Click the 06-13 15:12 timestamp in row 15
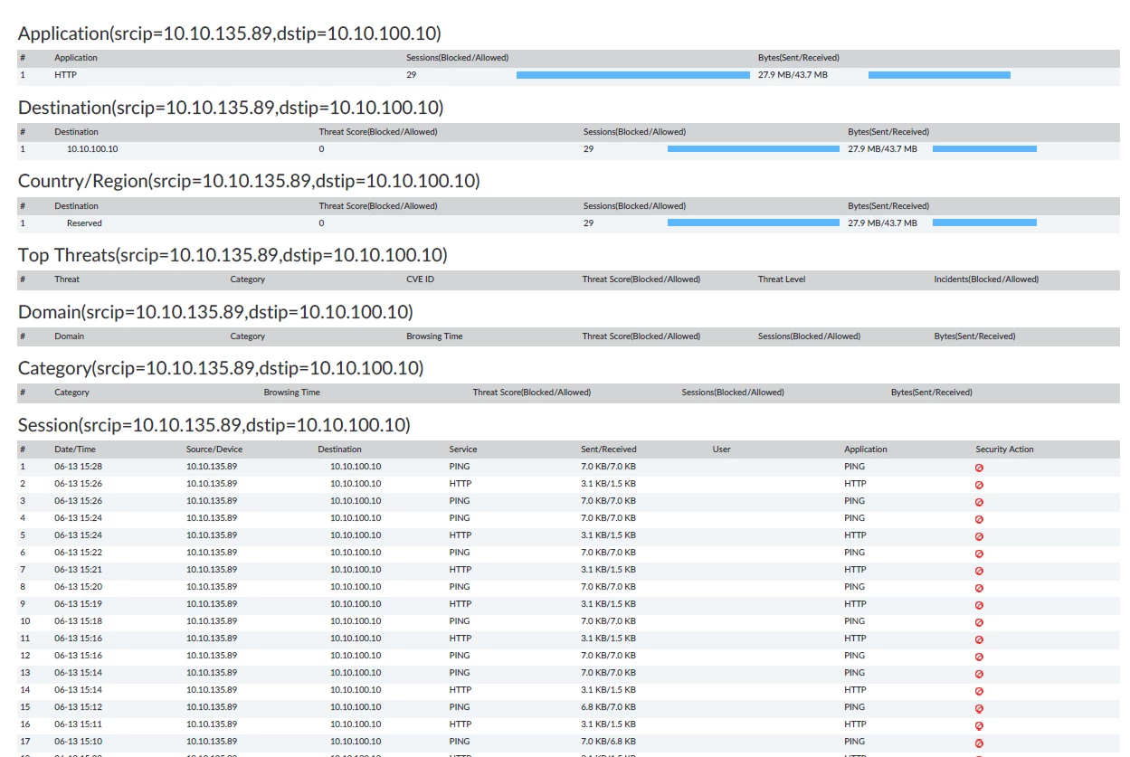Image resolution: width=1130 pixels, height=757 pixels. click(x=78, y=707)
